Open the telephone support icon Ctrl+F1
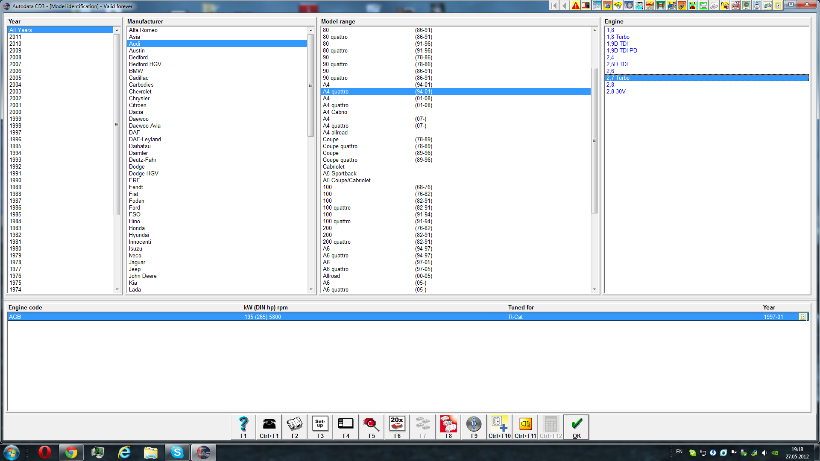Screen dimensions: 820x461 point(269,425)
